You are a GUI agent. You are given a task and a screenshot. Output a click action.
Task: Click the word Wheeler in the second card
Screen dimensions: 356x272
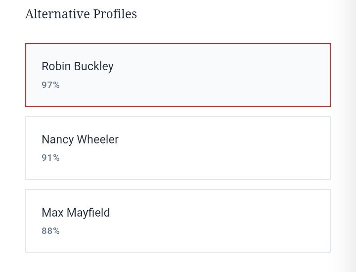pyautogui.click(x=97, y=139)
